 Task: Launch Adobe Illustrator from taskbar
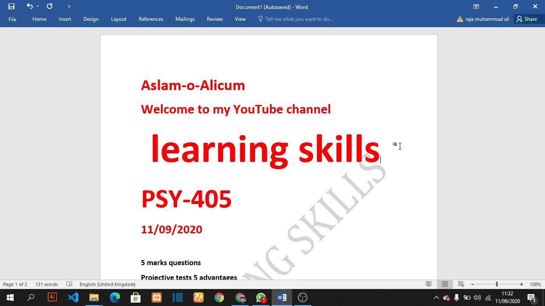pos(52,297)
